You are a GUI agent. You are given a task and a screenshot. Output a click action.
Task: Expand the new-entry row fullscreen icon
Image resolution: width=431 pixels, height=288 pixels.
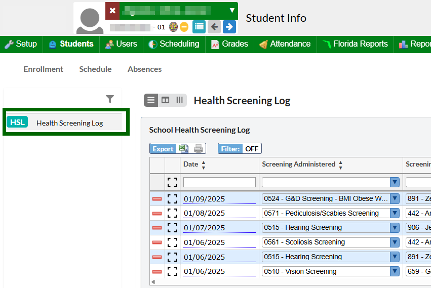pos(172,182)
